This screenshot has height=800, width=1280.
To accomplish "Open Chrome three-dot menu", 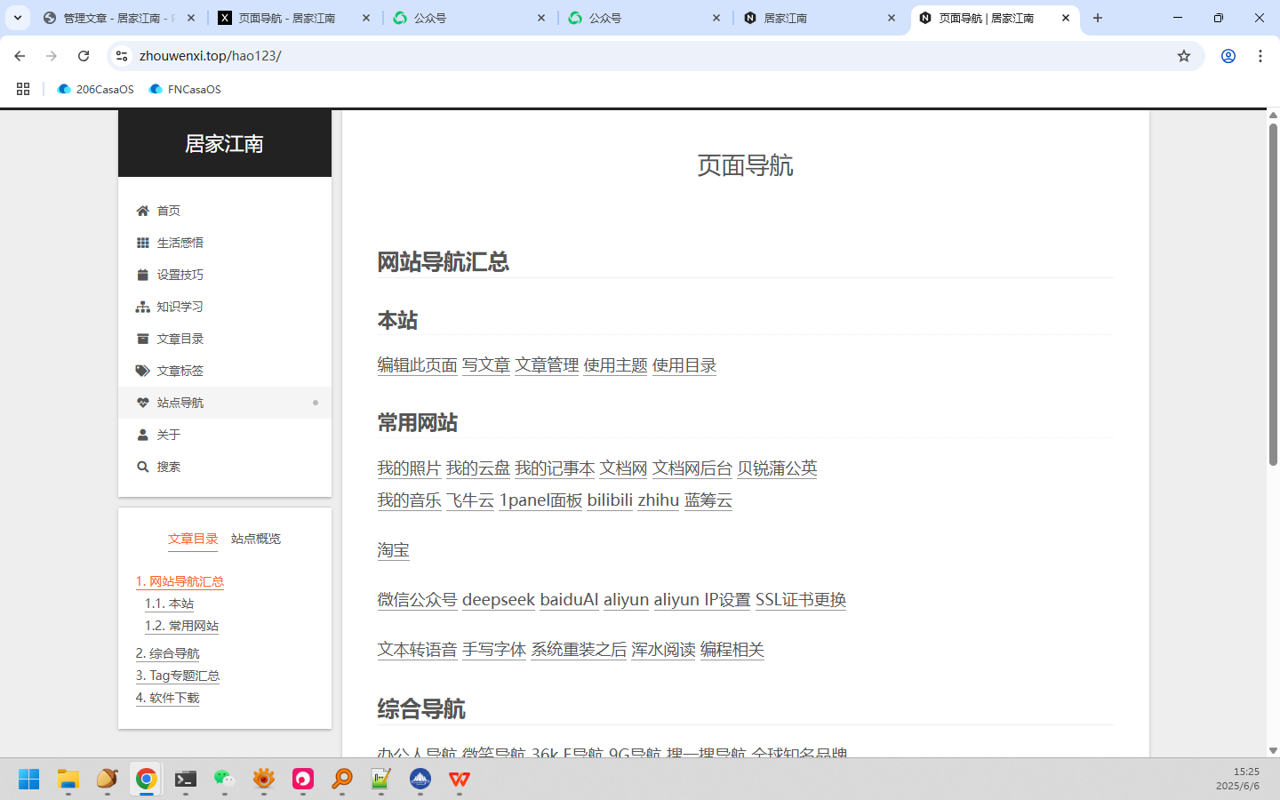I will tap(1260, 56).
